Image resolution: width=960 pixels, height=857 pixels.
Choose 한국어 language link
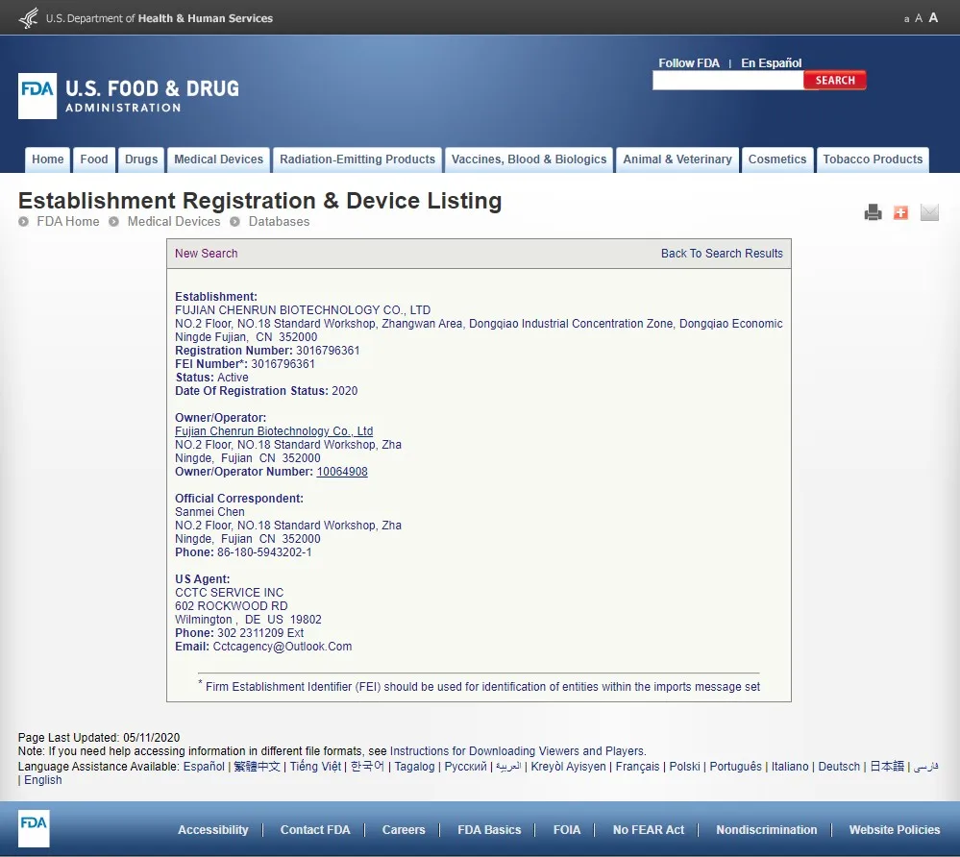pos(367,767)
